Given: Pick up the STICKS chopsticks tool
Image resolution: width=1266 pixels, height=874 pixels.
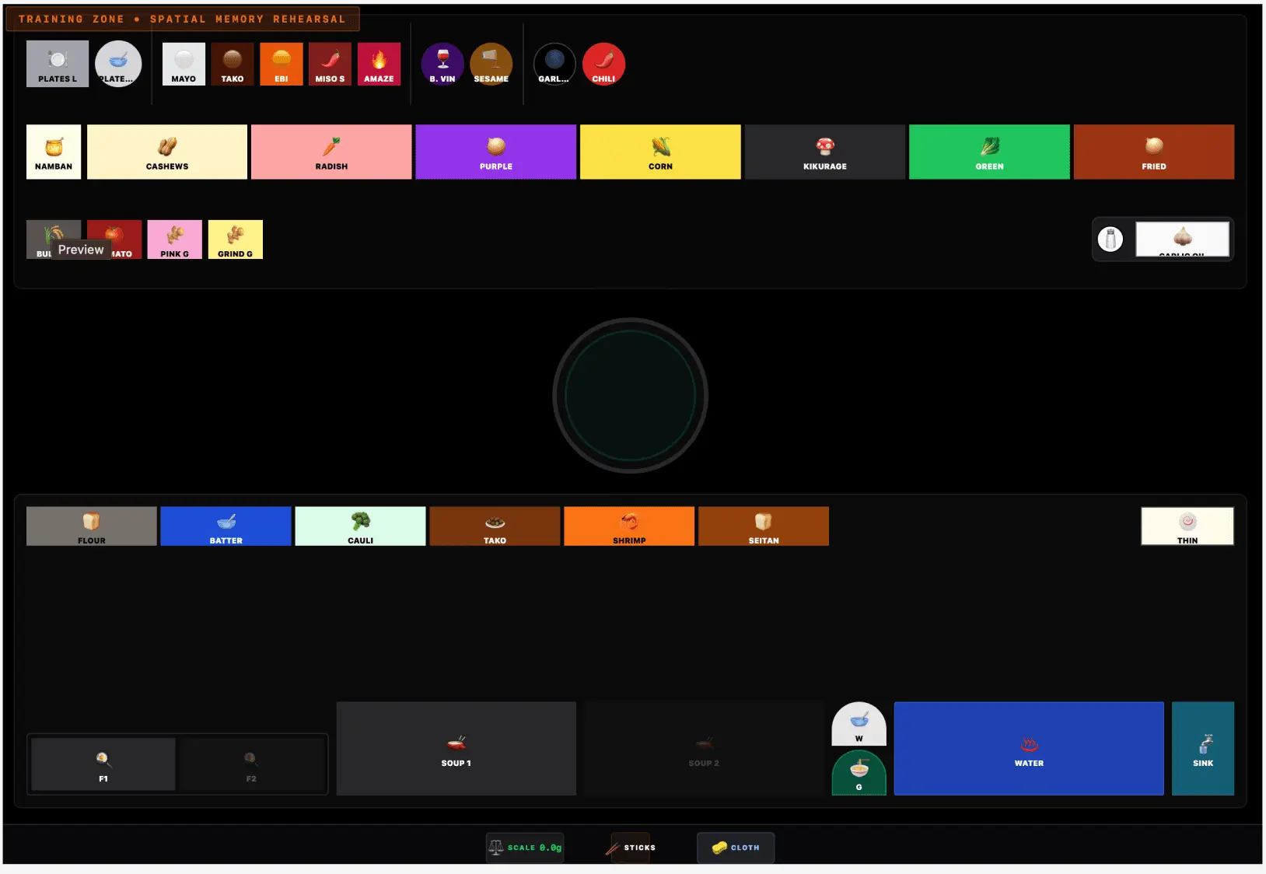Looking at the screenshot, I should click(631, 848).
